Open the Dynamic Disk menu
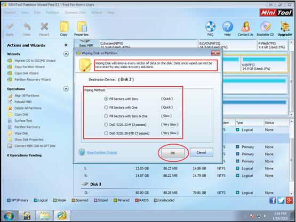Viewport: 296px width, 222px height. (x=75, y=13)
